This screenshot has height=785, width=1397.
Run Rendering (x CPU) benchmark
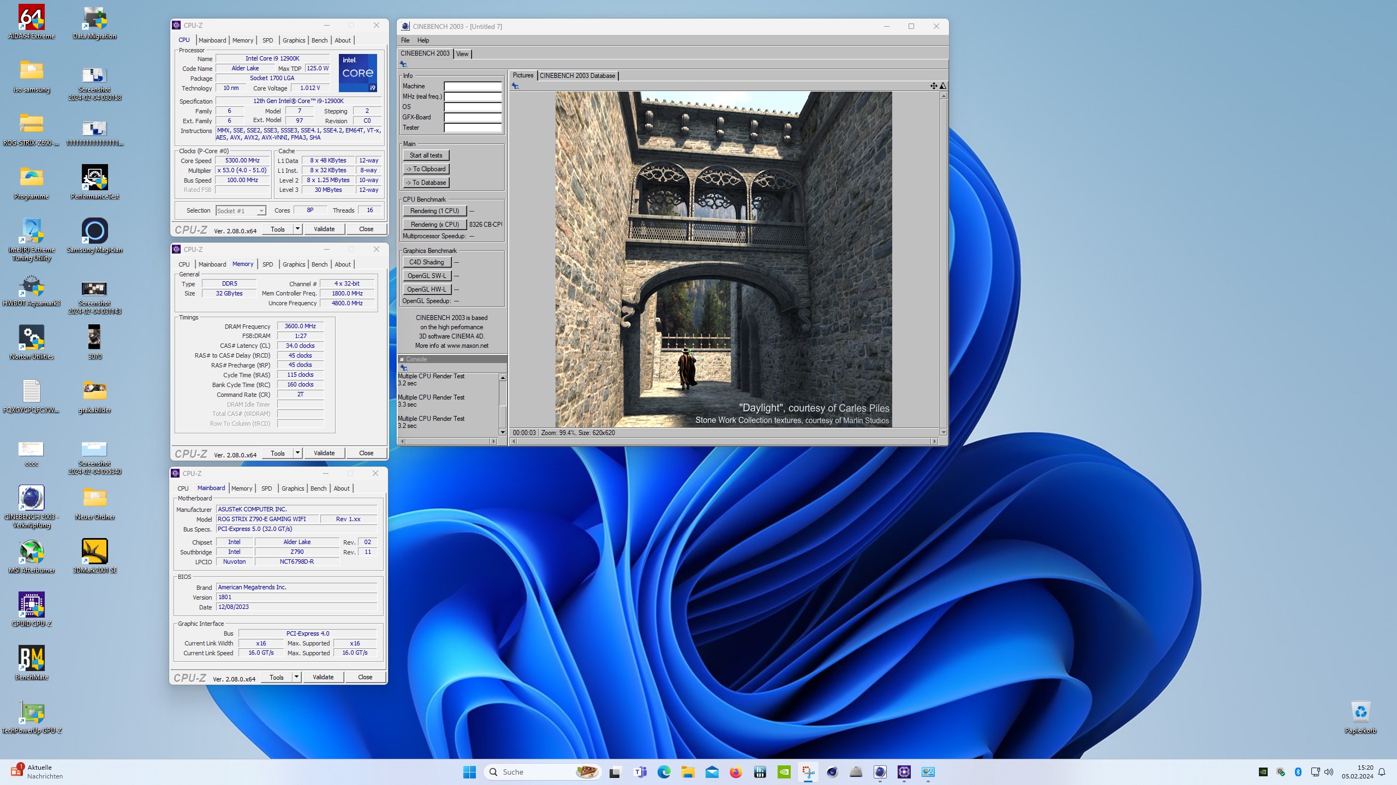(434, 225)
